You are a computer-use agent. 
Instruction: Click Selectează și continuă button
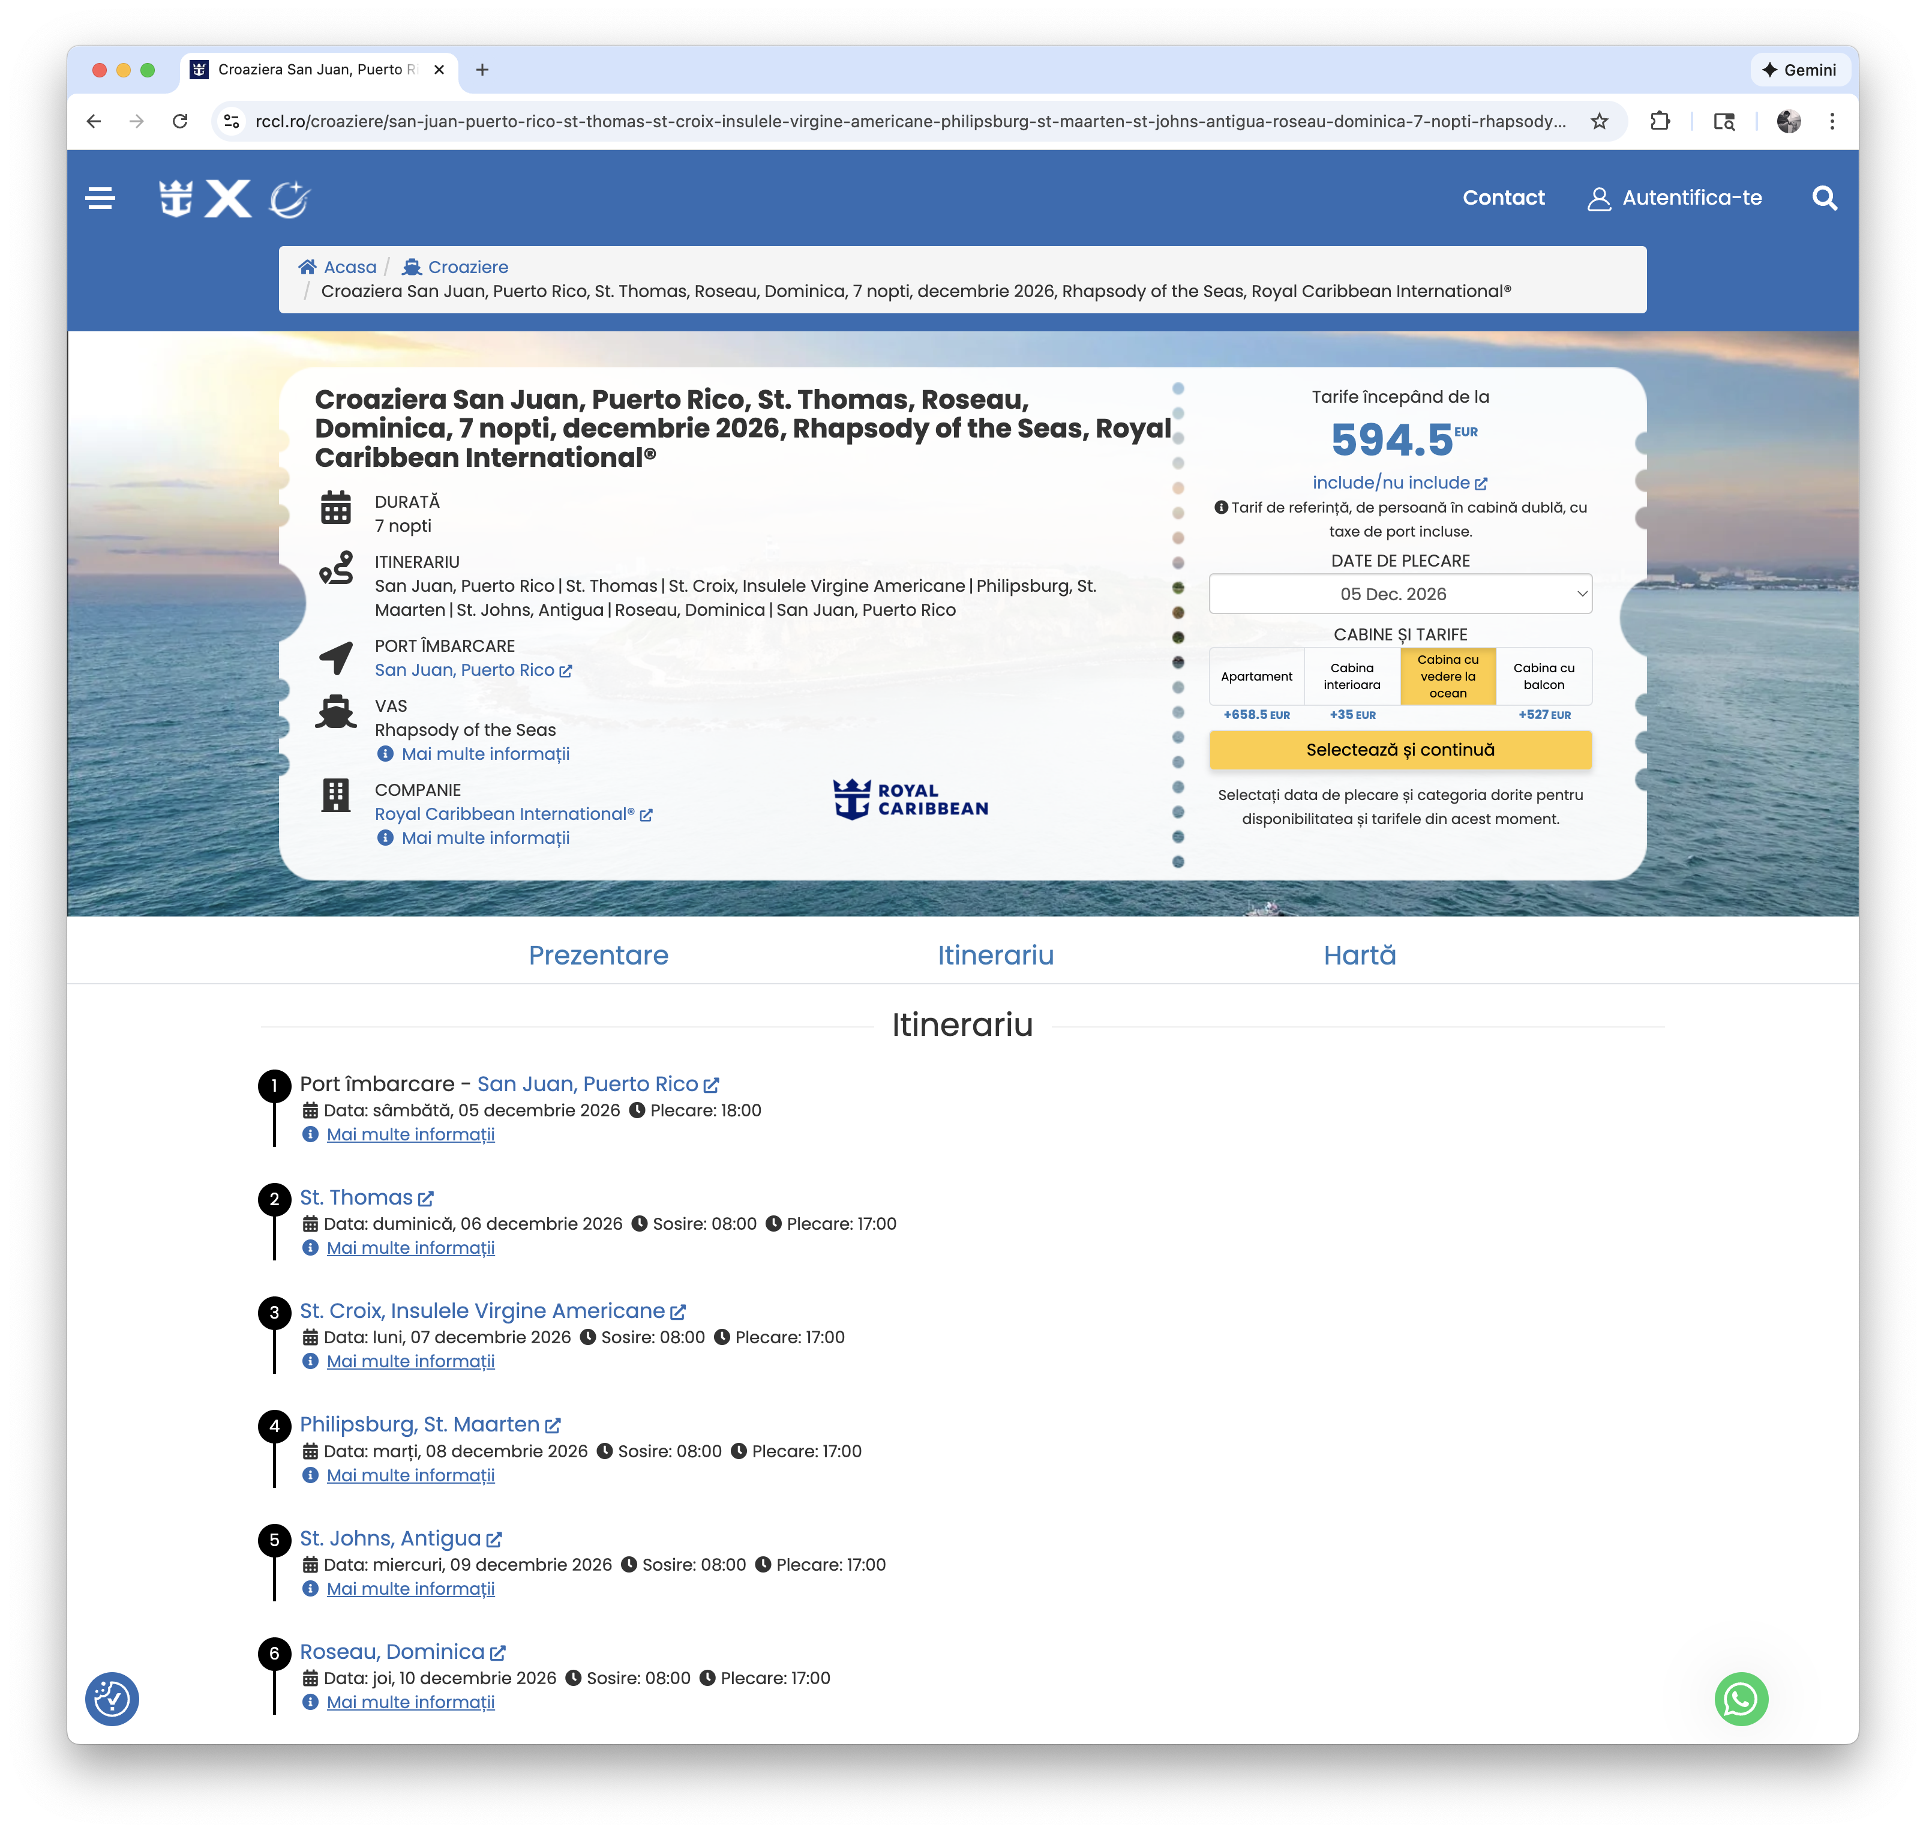(1400, 750)
